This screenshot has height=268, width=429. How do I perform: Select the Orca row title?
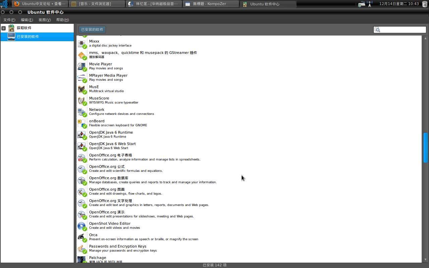pyautogui.click(x=93, y=235)
